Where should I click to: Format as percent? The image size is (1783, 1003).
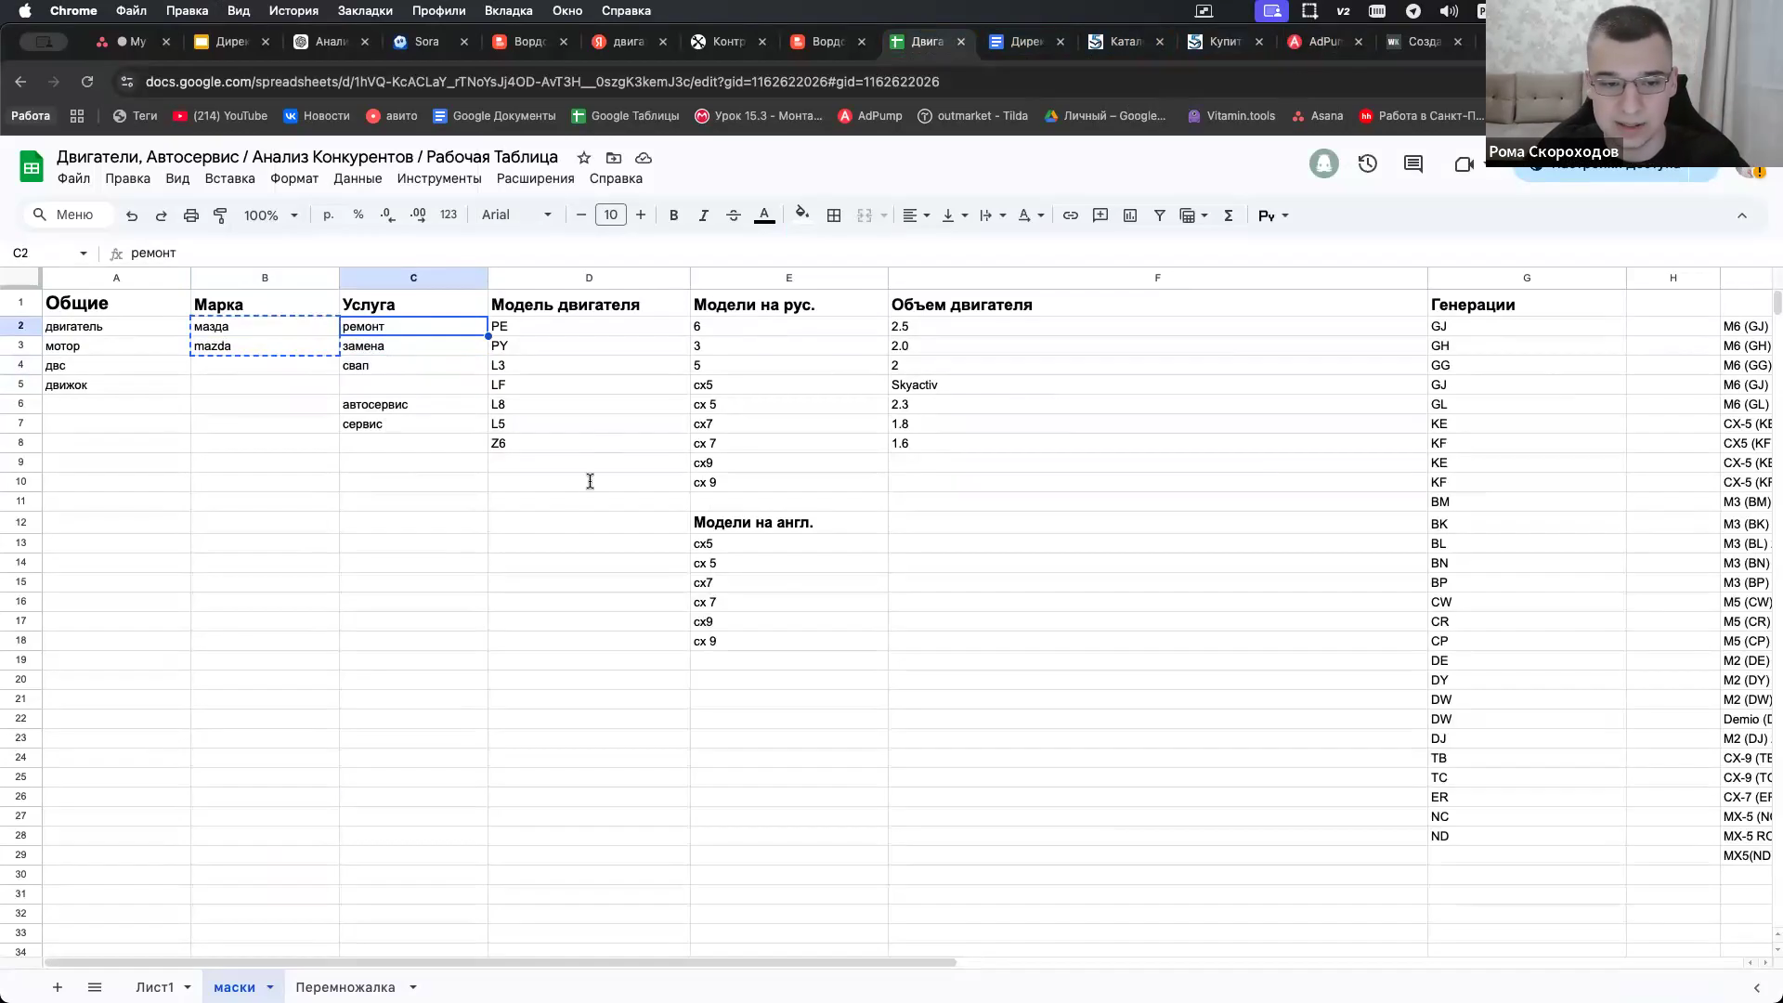358,215
